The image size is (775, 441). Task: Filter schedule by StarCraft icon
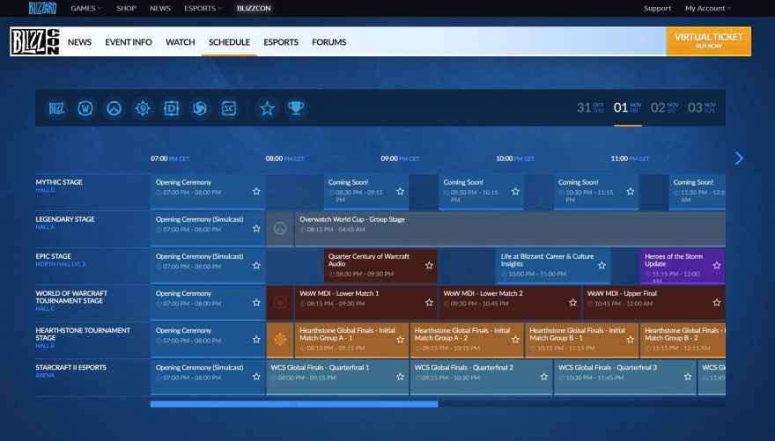[228, 108]
